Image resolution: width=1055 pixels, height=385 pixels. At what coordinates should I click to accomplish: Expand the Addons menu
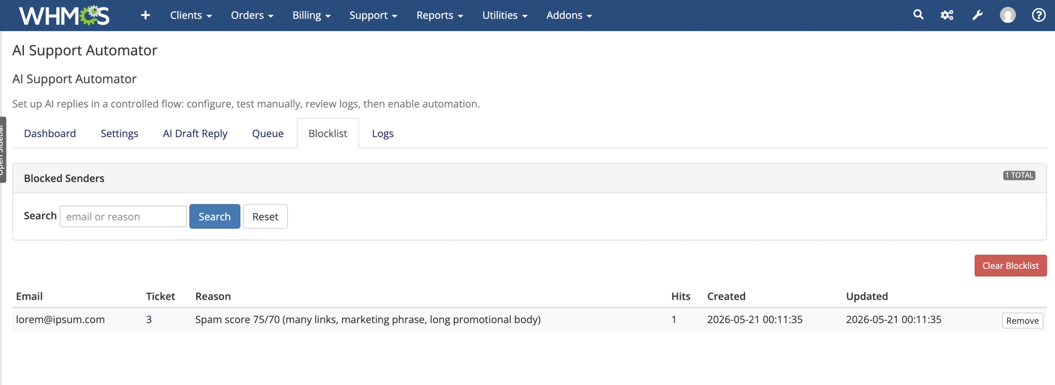[x=569, y=15]
